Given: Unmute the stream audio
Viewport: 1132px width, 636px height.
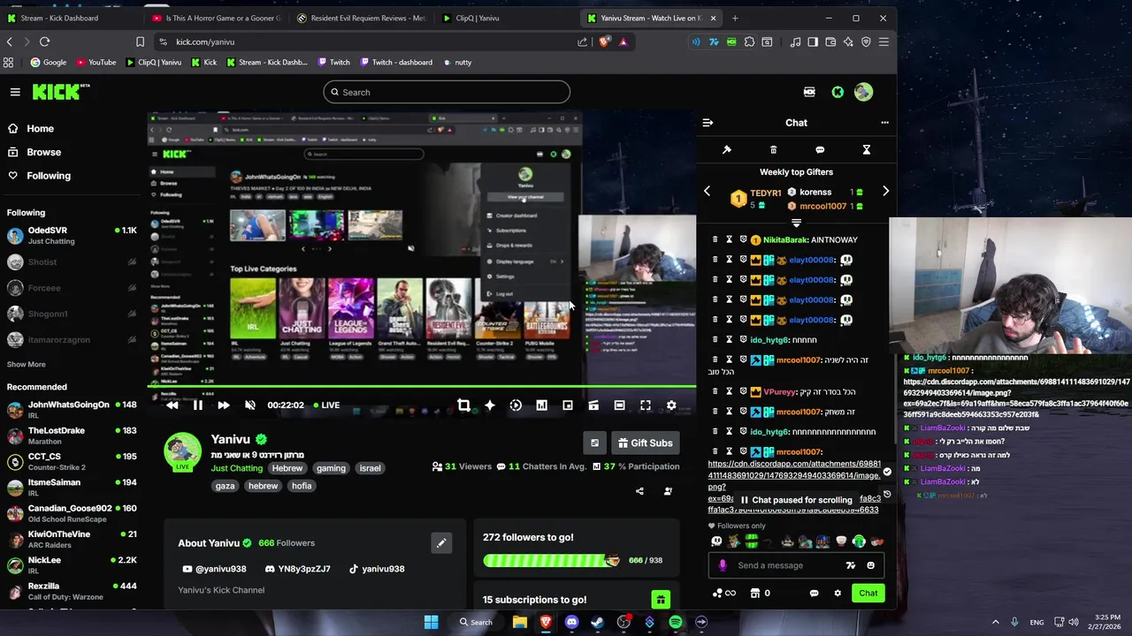Looking at the screenshot, I should (x=250, y=405).
